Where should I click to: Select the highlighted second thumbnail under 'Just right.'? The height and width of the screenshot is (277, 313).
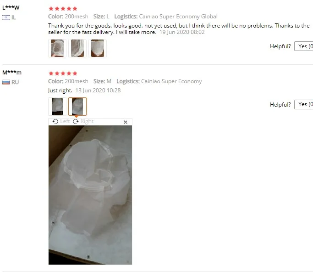77,107
